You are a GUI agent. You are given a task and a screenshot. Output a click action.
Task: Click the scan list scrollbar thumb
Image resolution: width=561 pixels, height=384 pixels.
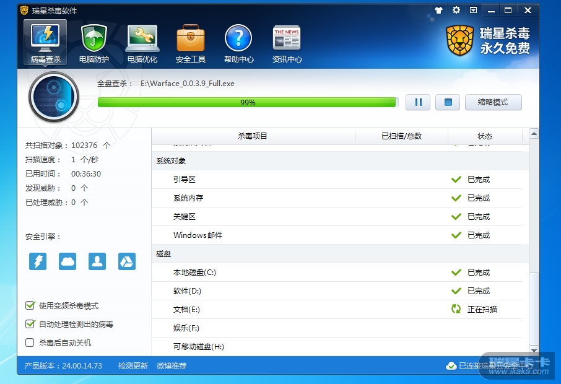point(534,310)
